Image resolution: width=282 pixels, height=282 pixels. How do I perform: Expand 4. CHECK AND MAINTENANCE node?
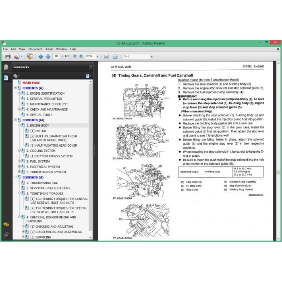pyautogui.click(x=19, y=109)
